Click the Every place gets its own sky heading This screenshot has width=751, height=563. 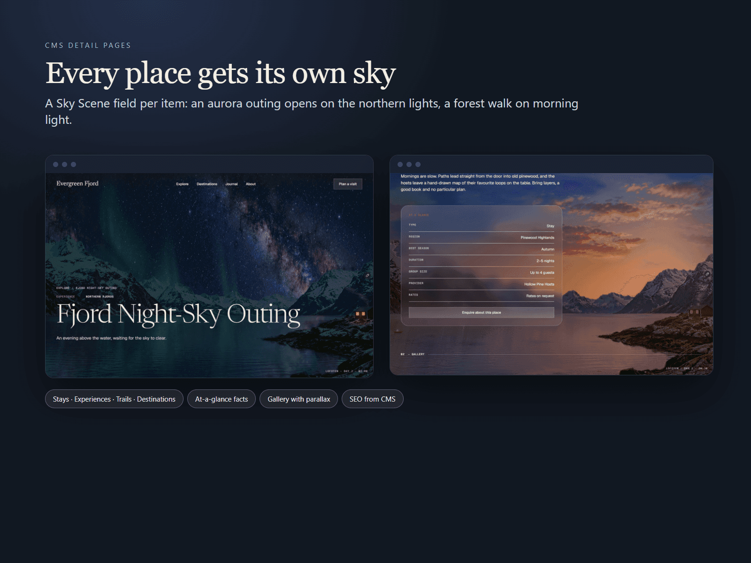[221, 74]
